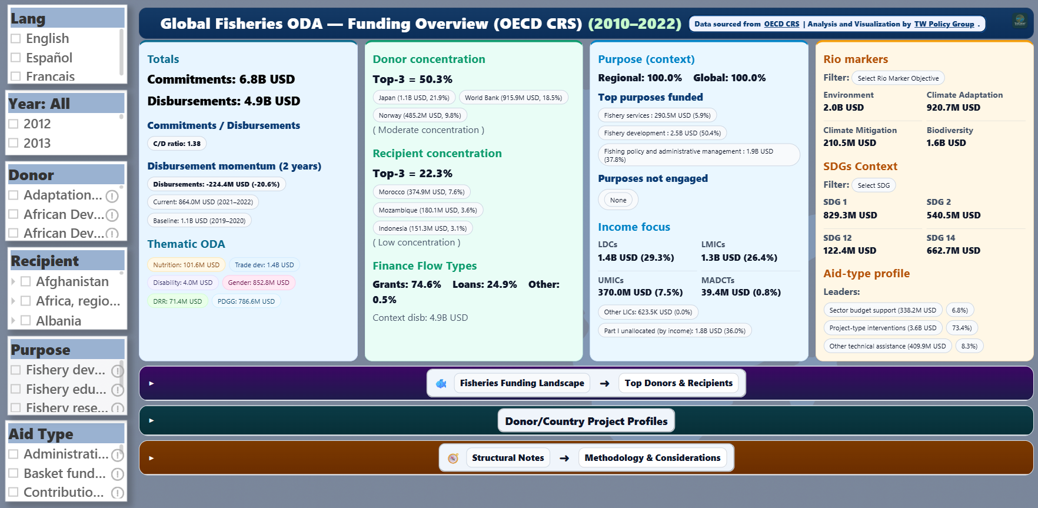Click the Japan donor chip
Screen dimensions: 1038x508
(x=414, y=98)
